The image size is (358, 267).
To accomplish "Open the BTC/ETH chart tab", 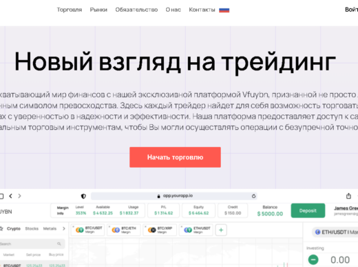I will tap(124, 230).
